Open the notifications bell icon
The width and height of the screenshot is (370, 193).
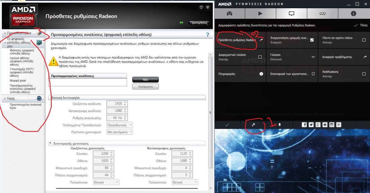point(280,125)
